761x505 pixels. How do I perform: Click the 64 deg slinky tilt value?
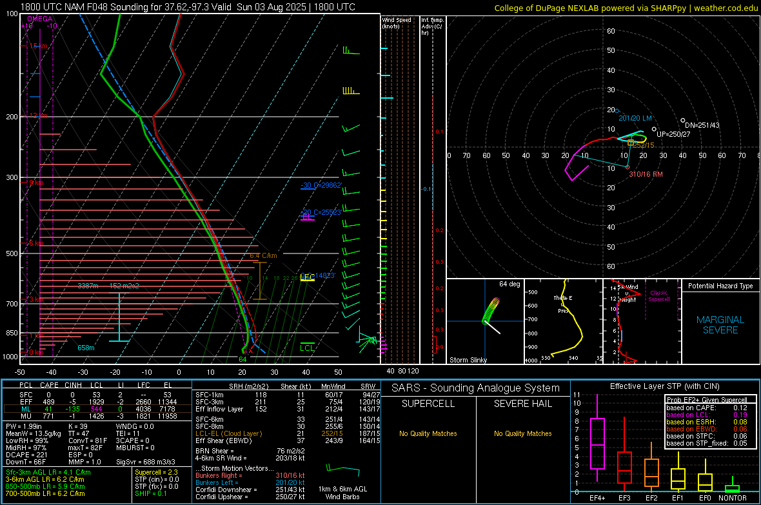click(x=509, y=284)
